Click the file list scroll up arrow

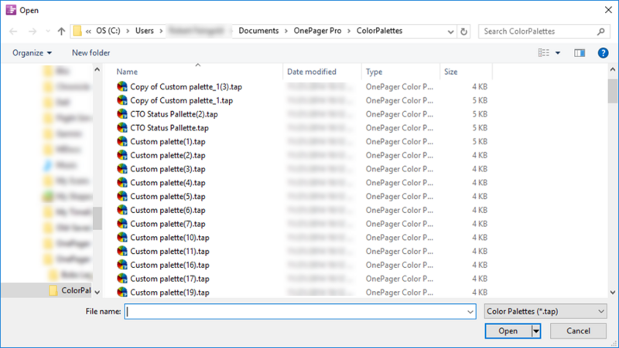[x=612, y=69]
